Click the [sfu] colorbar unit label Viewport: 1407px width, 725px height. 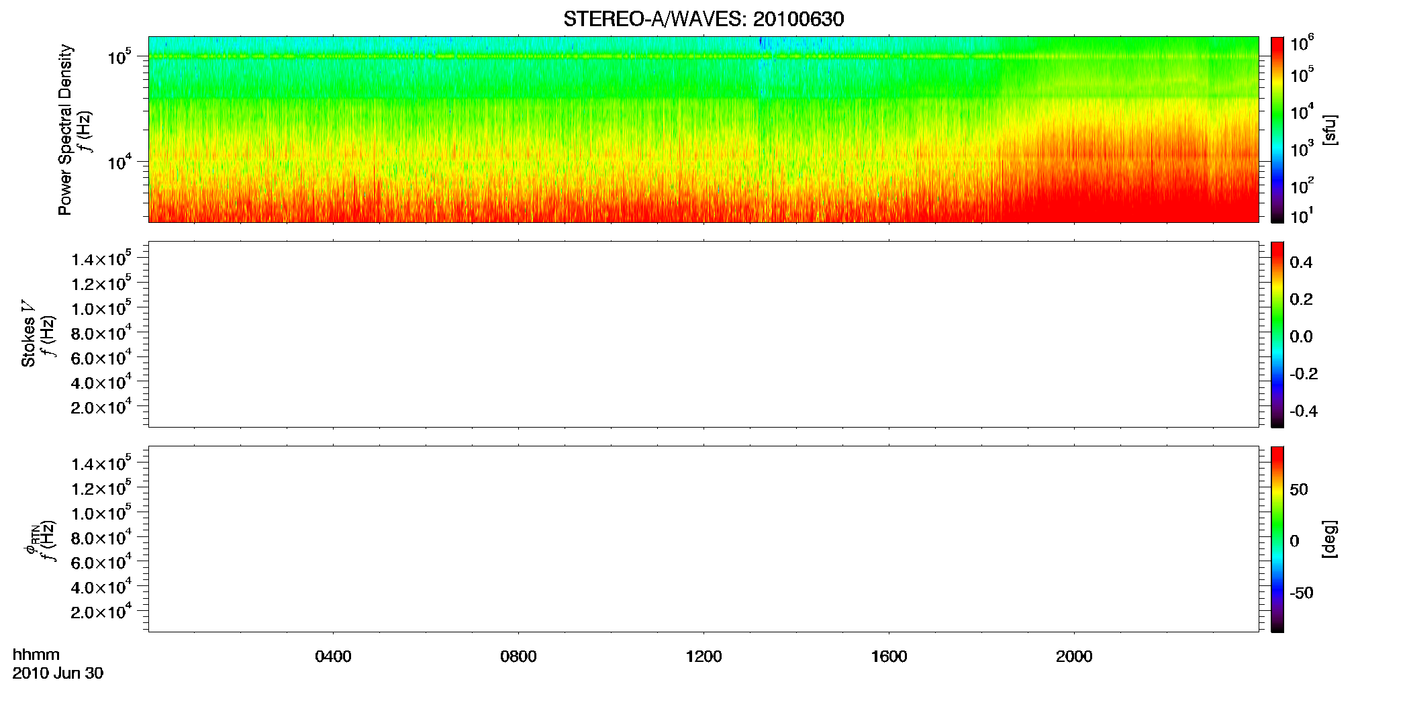pos(1330,130)
